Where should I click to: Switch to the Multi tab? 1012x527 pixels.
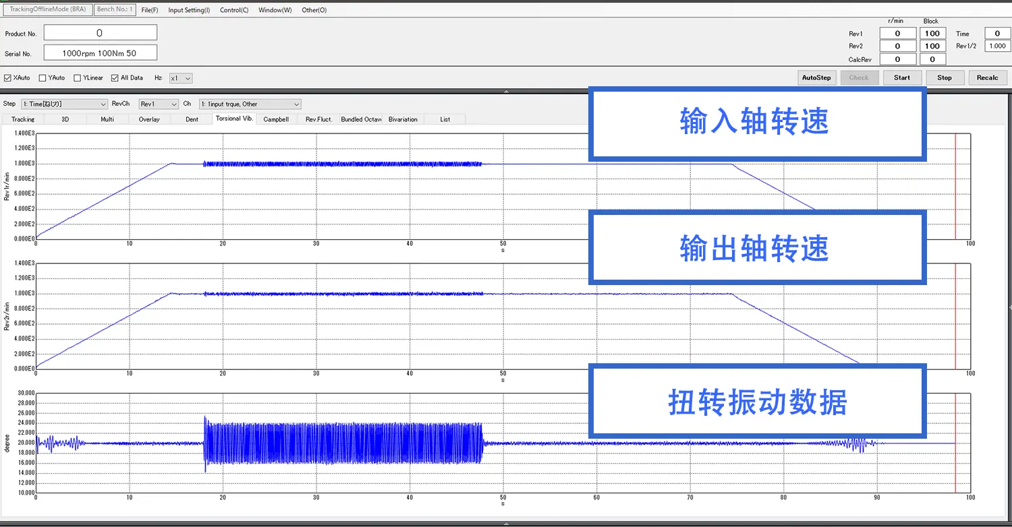pos(107,119)
